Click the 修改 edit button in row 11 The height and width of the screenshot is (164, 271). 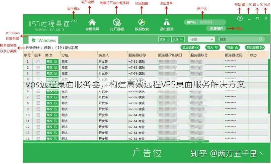[52, 121]
